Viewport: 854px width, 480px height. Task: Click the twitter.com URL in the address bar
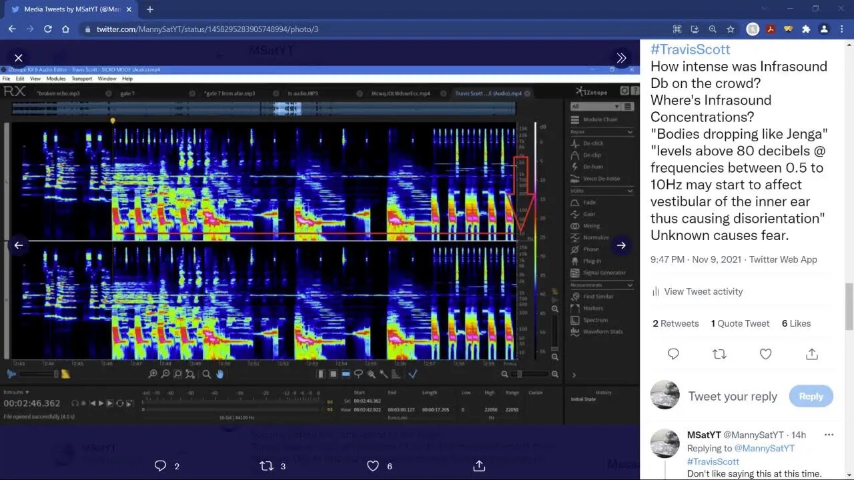coord(207,29)
